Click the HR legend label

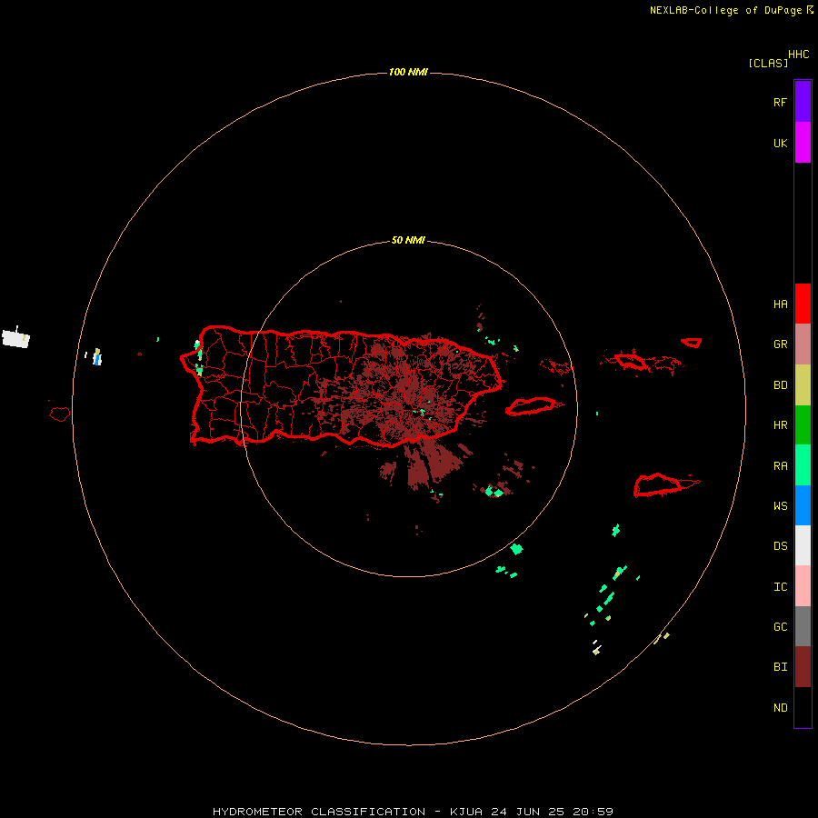click(780, 425)
